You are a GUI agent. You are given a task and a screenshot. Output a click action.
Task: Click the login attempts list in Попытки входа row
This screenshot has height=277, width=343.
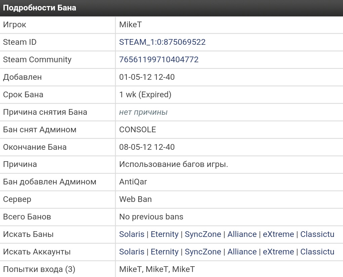(157, 269)
